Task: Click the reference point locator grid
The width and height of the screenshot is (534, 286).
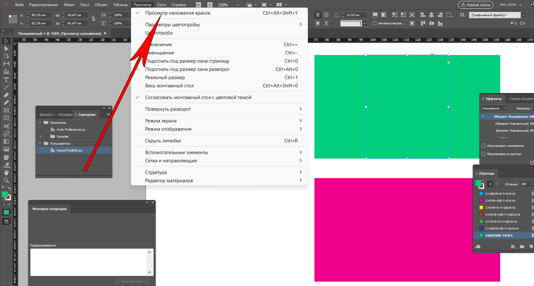Action: [x=13, y=19]
